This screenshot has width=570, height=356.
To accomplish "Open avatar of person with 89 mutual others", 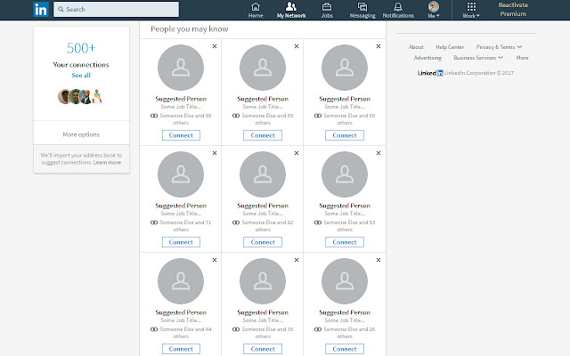I will [x=263, y=68].
